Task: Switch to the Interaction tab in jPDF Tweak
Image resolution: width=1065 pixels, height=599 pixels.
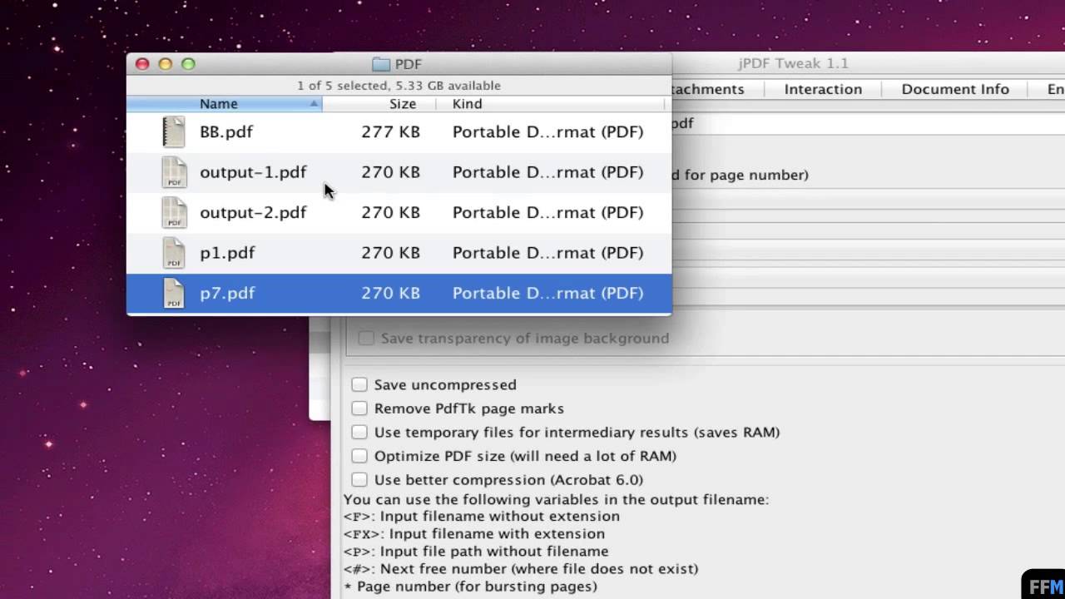Action: click(823, 89)
